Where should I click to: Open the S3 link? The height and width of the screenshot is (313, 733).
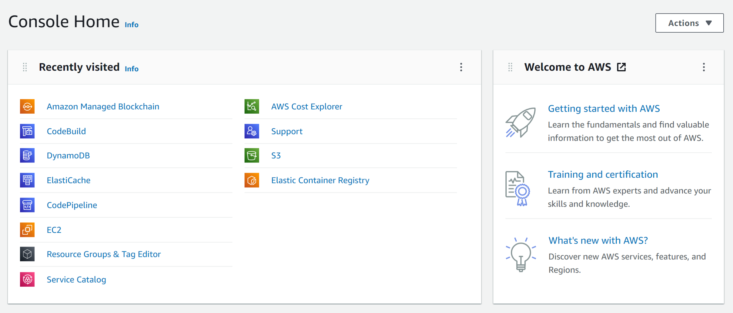point(276,156)
